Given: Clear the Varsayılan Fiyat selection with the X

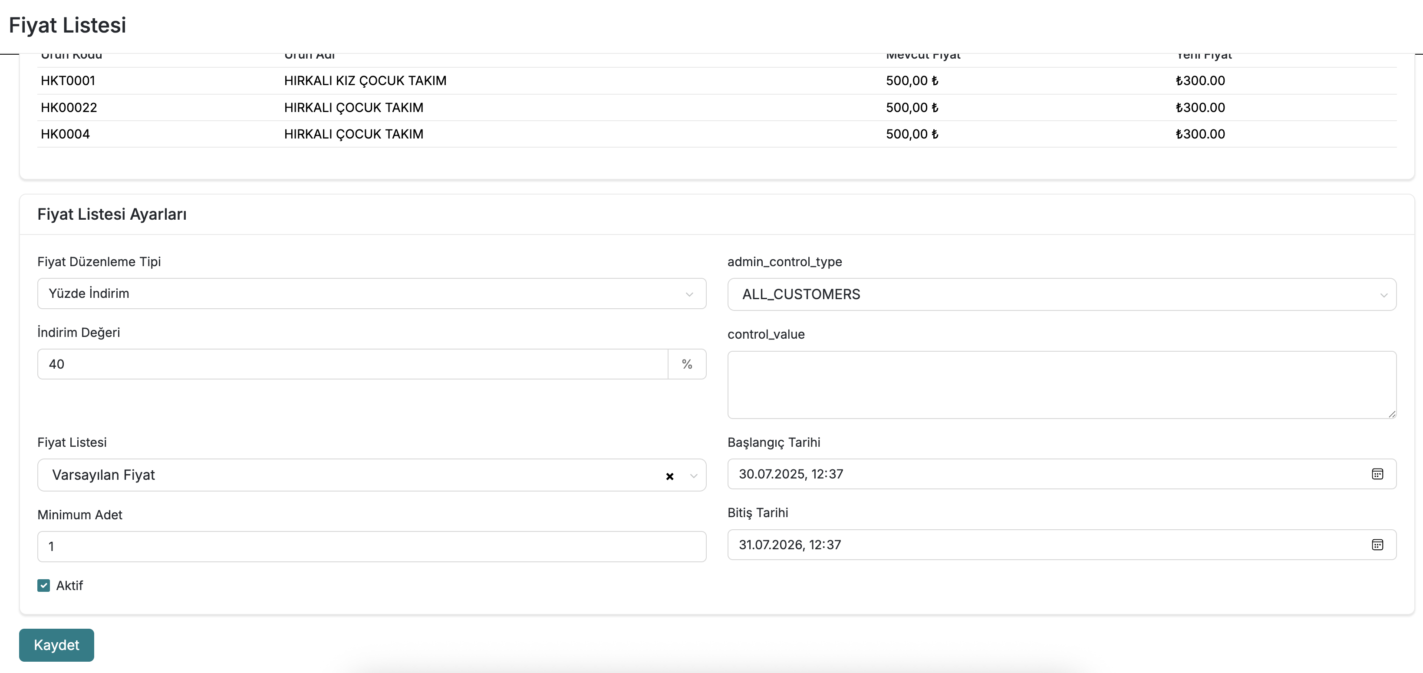Looking at the screenshot, I should pyautogui.click(x=669, y=476).
